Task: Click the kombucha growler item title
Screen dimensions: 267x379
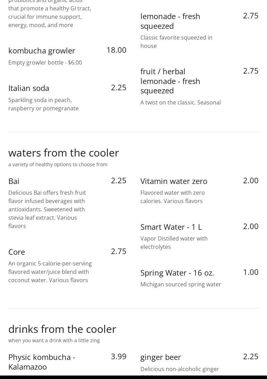Action: [42, 51]
